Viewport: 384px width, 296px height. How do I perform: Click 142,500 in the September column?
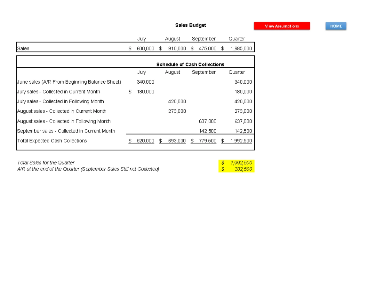coord(207,131)
